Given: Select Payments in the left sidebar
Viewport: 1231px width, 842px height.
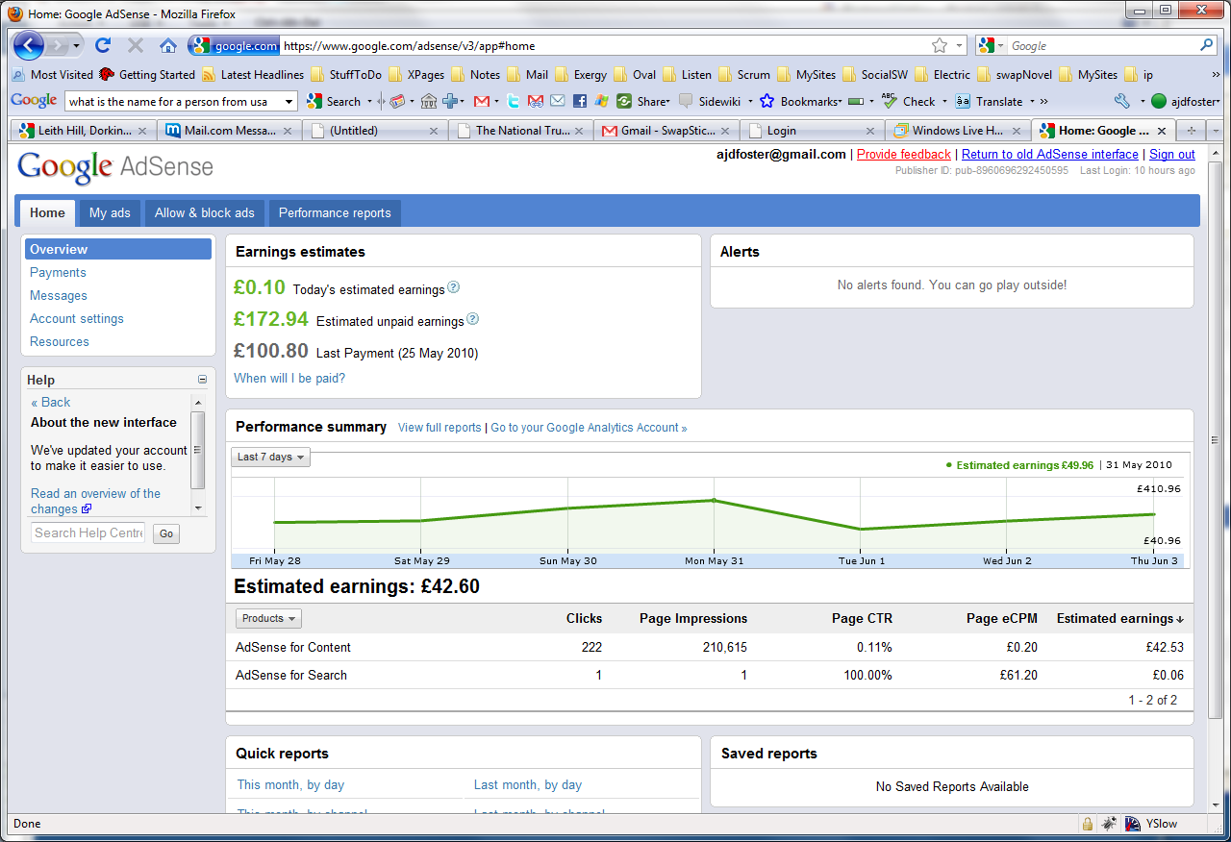Looking at the screenshot, I should pyautogui.click(x=58, y=272).
